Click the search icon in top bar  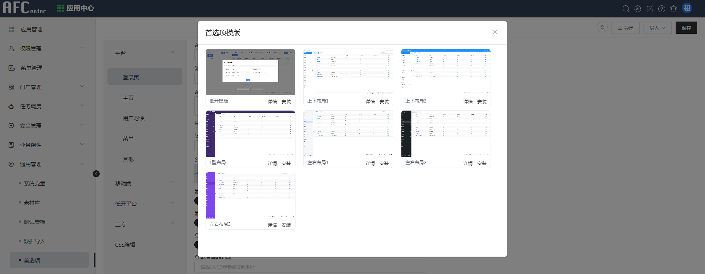pyautogui.click(x=626, y=9)
